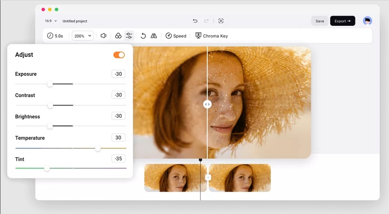The width and height of the screenshot is (389, 214).
Task: Click the before/after comparison handle
Action: 208,104
